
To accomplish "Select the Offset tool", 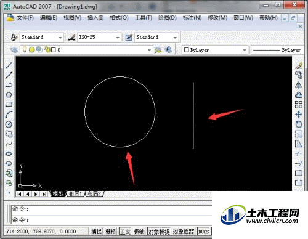I will [299, 95].
